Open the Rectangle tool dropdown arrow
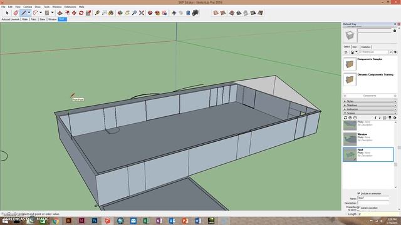The image size is (401, 225). pyautogui.click(x=52, y=12)
